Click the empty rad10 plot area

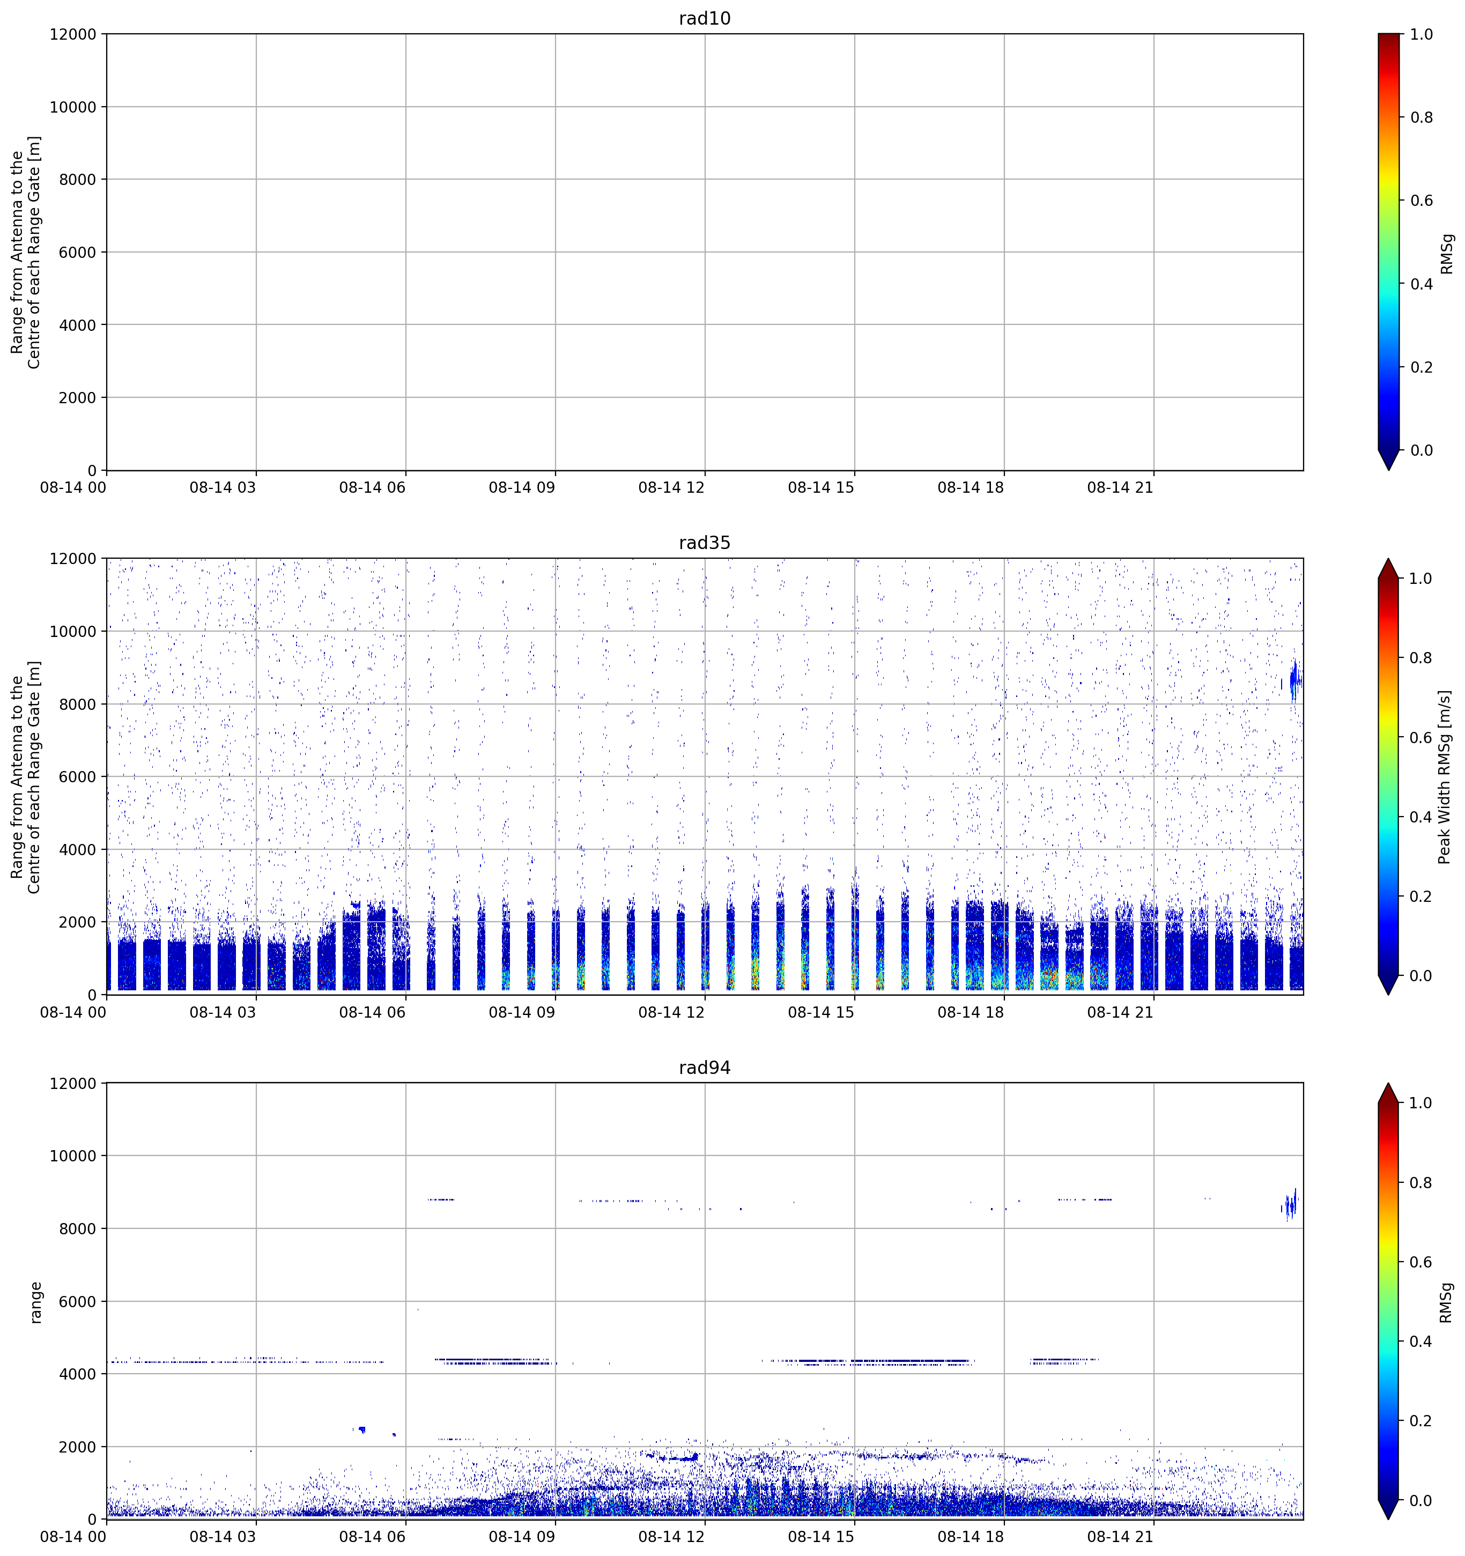pyautogui.click(x=704, y=252)
